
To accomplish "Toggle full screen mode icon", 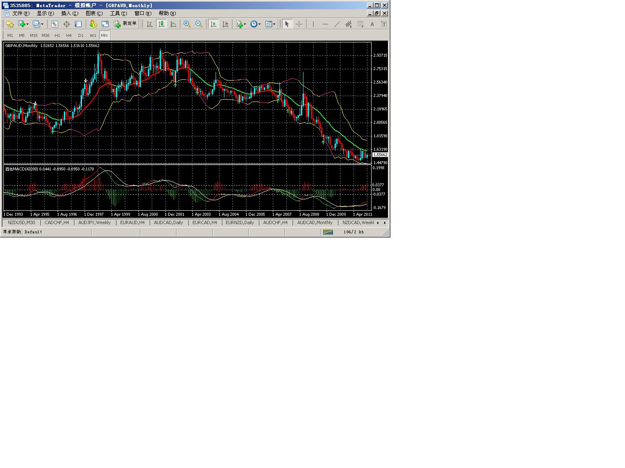I will (x=105, y=24).
